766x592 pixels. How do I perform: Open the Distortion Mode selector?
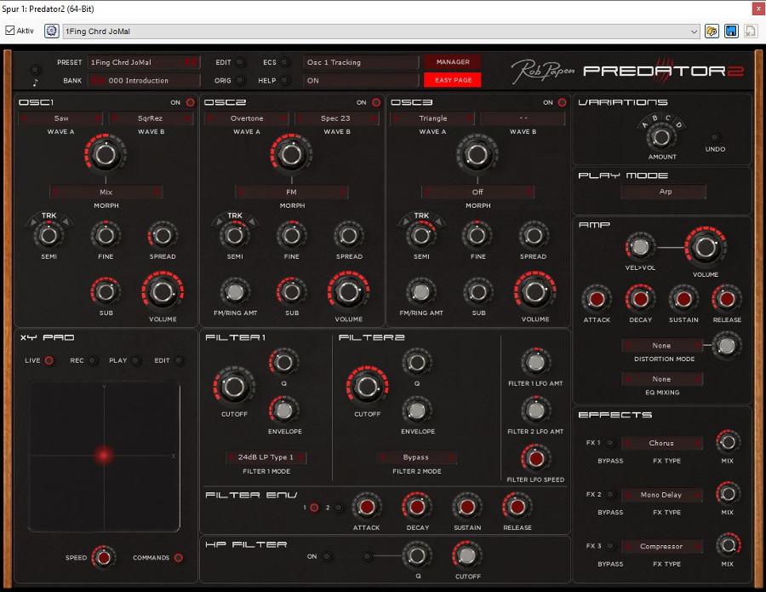click(662, 346)
